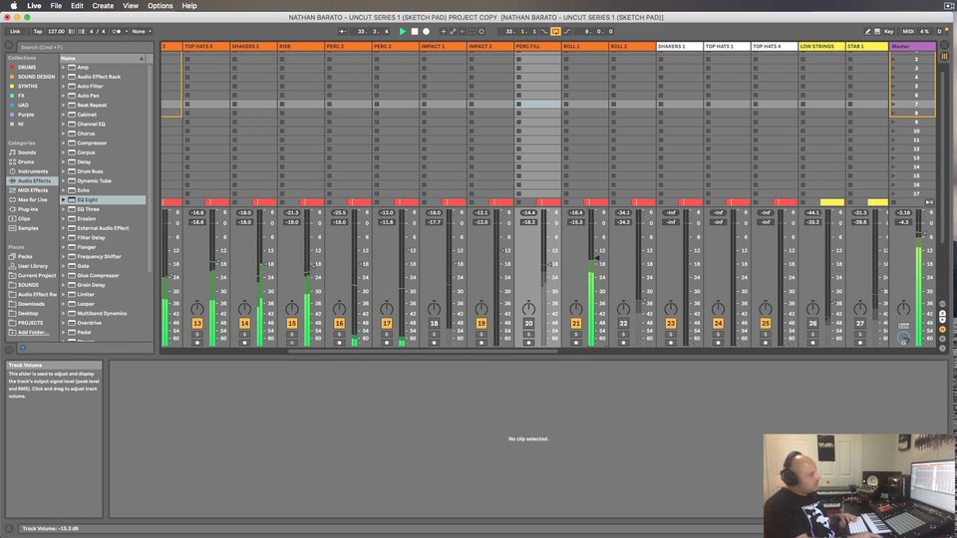The image size is (957, 538).
Task: Open the Create menu
Action: tap(103, 6)
